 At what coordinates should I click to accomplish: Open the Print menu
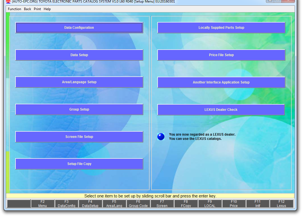tap(38, 9)
